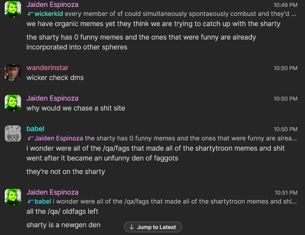Click the 10:51 PM timestamp

click(x=285, y=192)
